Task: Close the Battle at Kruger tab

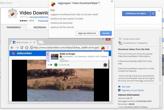Action: click(34, 42)
